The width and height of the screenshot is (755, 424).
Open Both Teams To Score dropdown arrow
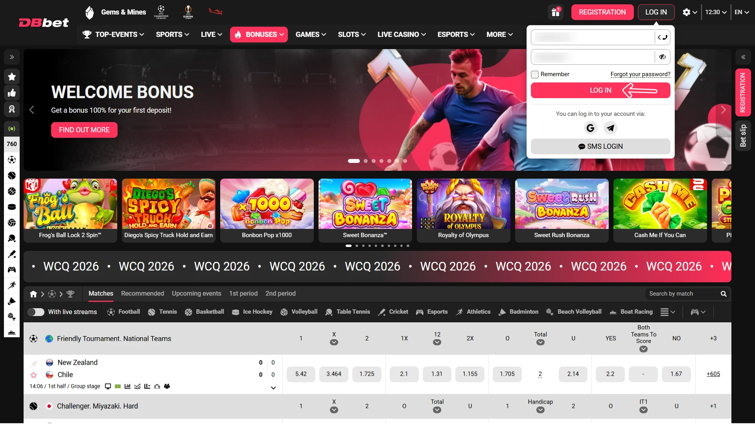click(643, 349)
